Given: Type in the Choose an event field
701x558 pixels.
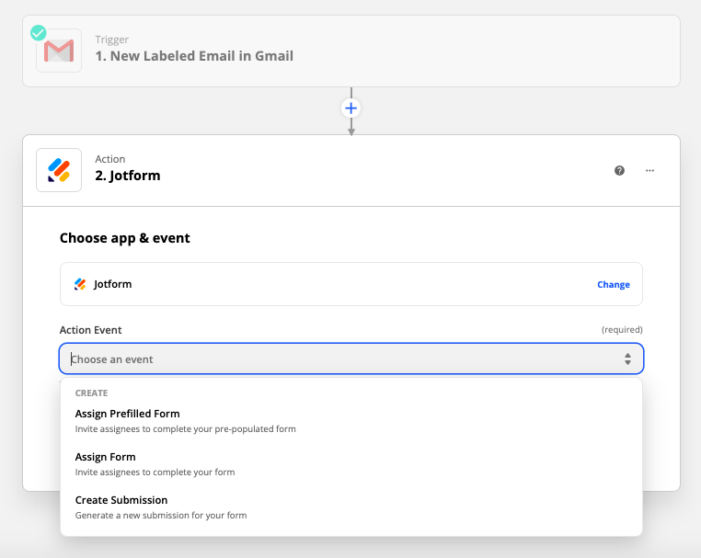Looking at the screenshot, I should [x=331, y=359].
